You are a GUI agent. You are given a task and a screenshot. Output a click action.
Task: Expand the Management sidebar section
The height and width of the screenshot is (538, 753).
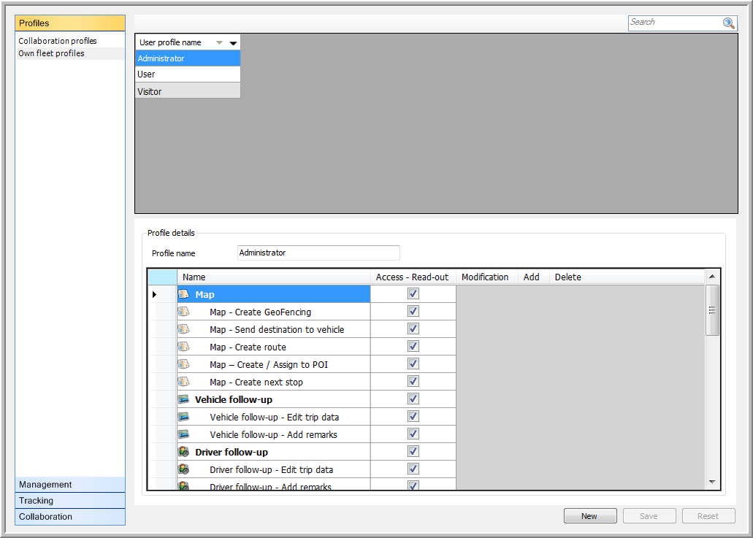point(70,485)
